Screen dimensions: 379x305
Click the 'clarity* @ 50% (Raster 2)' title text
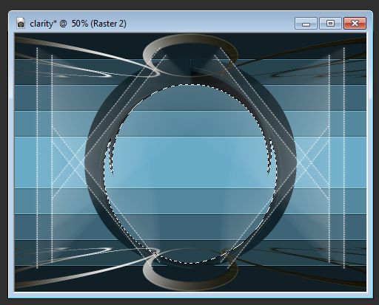coord(78,24)
